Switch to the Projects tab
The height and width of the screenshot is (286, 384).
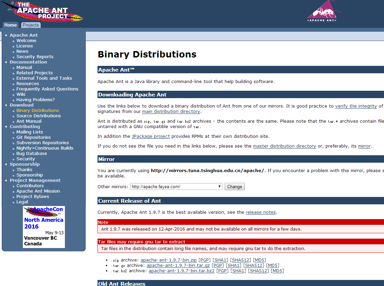pos(31,25)
